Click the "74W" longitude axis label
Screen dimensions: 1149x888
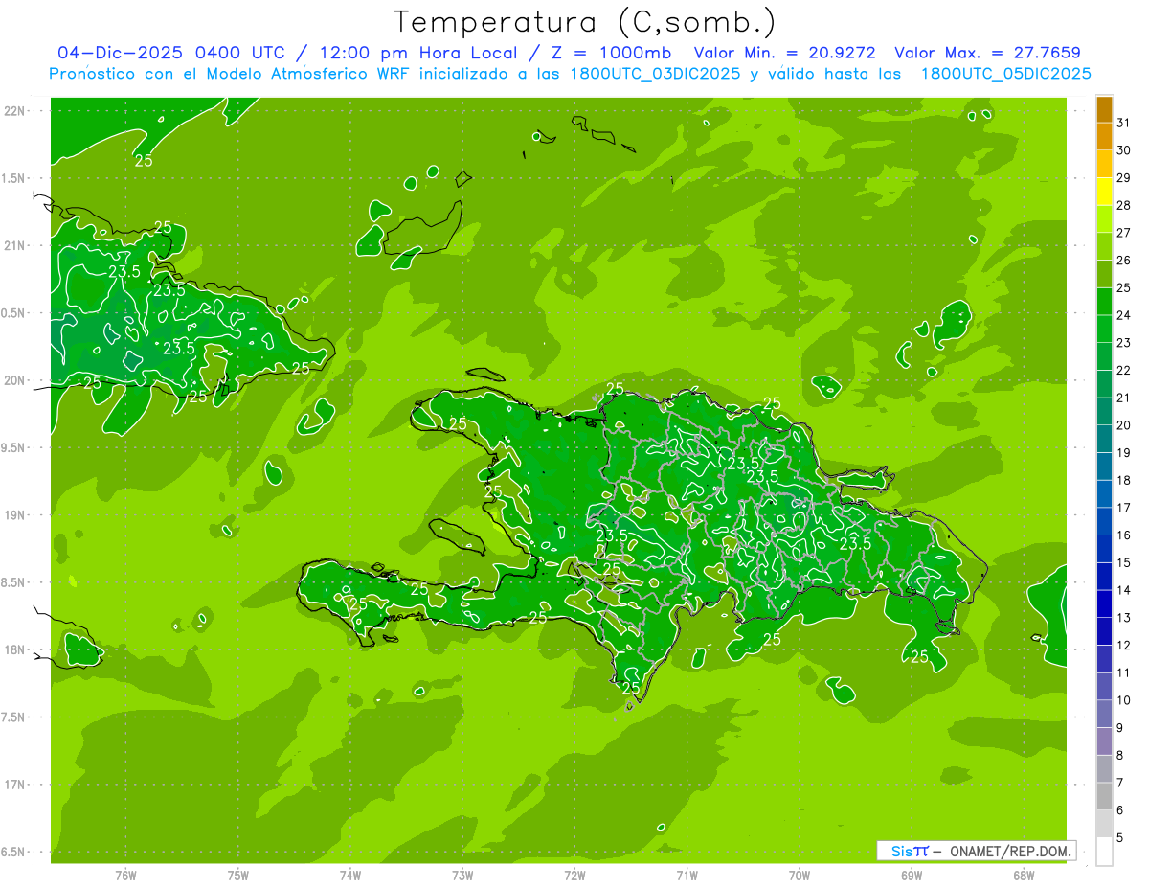[350, 875]
